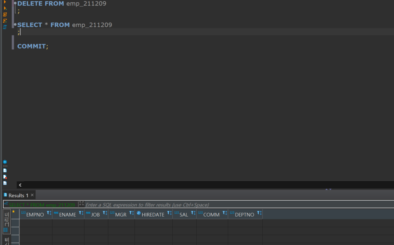
Task: Execute the current SQL statement
Action: click(x=5, y=2)
